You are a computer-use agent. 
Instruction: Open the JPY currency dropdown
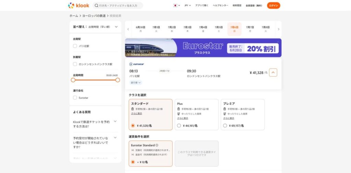click(x=187, y=5)
